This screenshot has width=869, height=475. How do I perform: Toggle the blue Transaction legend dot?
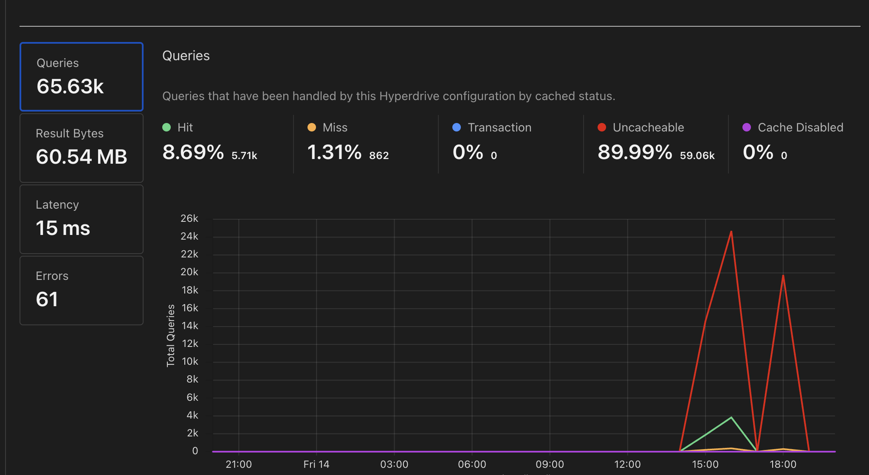(x=457, y=127)
